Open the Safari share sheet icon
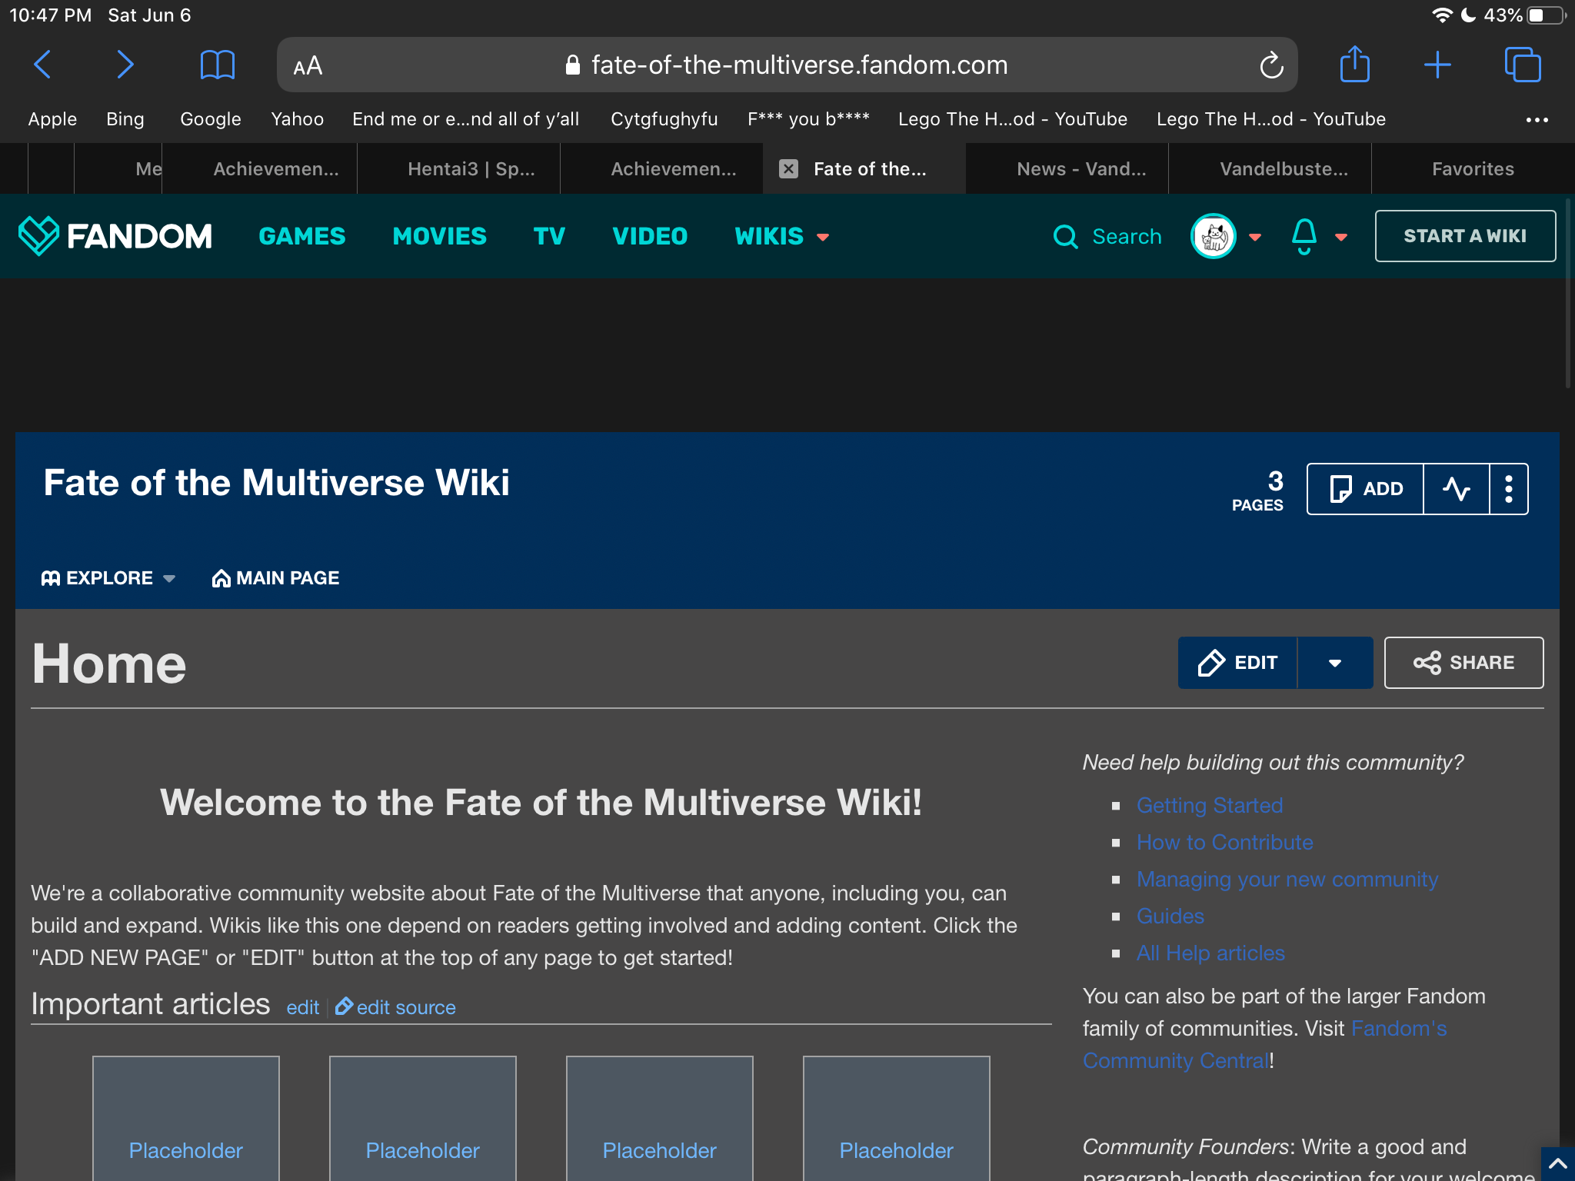 1354,65
